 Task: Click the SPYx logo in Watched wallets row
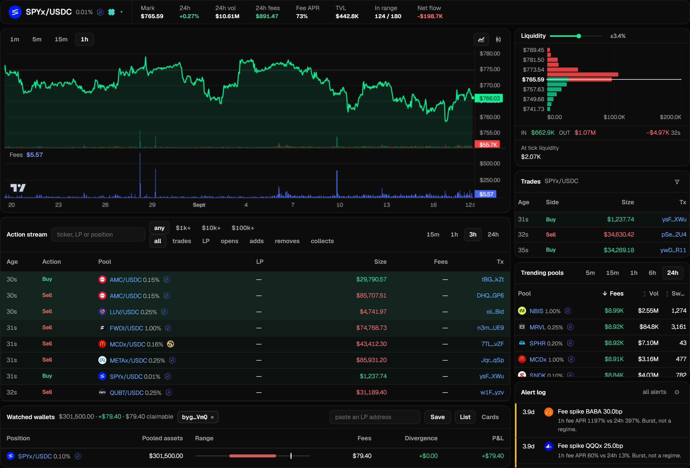[11, 456]
